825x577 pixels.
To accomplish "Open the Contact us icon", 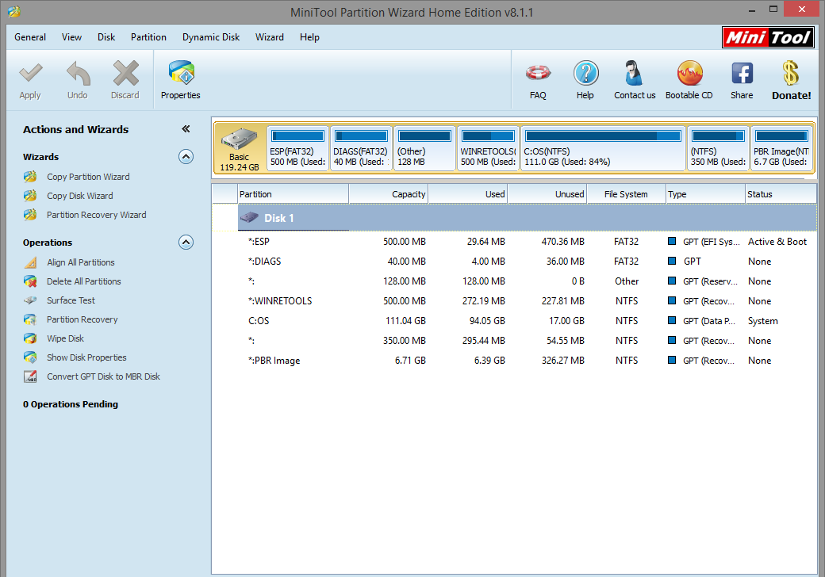I will (x=634, y=72).
